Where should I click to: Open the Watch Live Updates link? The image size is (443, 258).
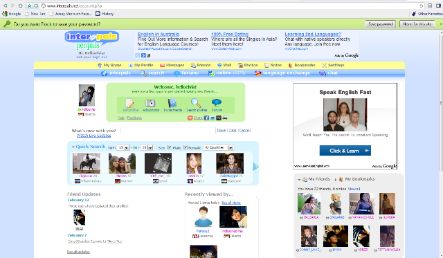[94, 136]
